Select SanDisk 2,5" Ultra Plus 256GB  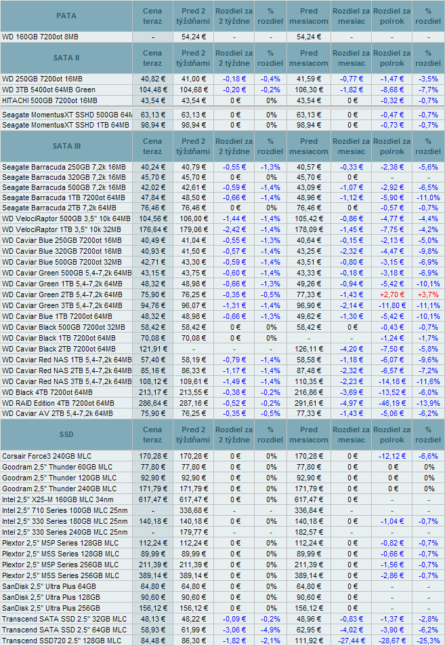pos(51,608)
